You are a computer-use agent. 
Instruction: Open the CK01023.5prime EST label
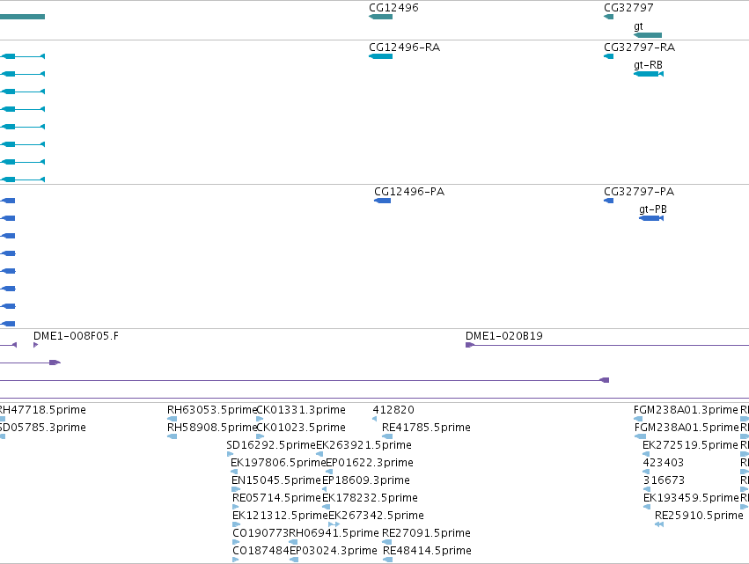click(301, 428)
